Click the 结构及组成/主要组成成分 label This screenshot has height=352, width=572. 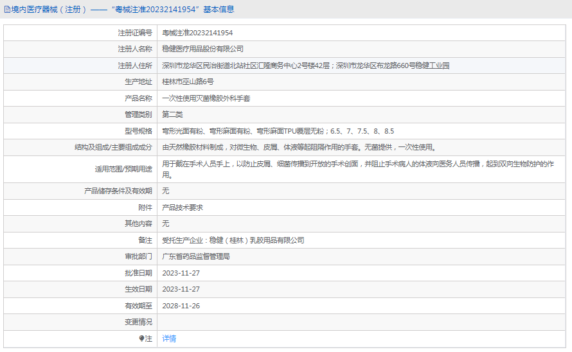113,147
